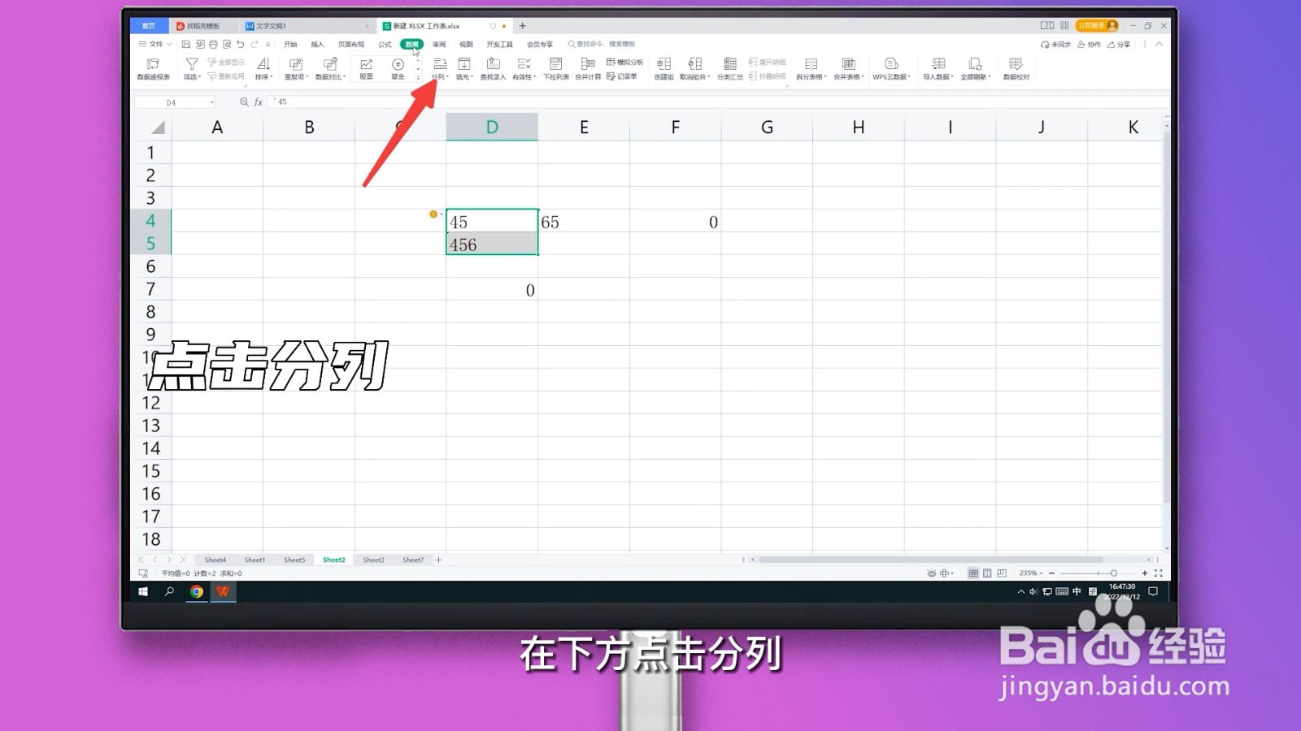The height and width of the screenshot is (731, 1301).
Task: Select column G header
Action: pyautogui.click(x=767, y=128)
